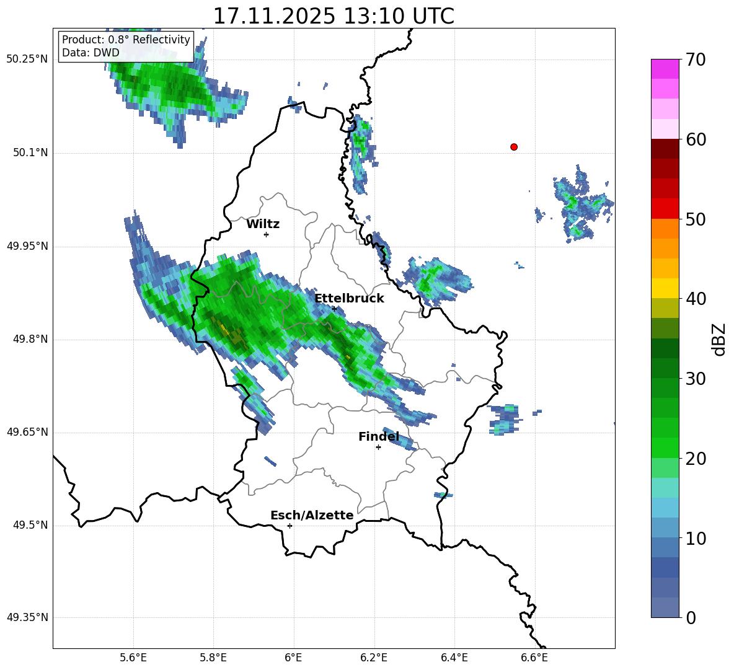Click the 49.5°N latitude label
This screenshot has width=734, height=670.
(30, 525)
